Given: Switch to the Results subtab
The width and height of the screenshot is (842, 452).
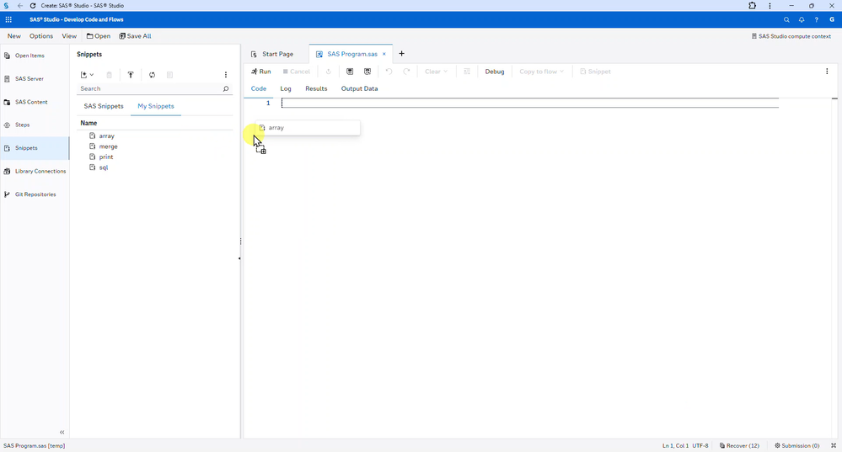Looking at the screenshot, I should [x=316, y=88].
